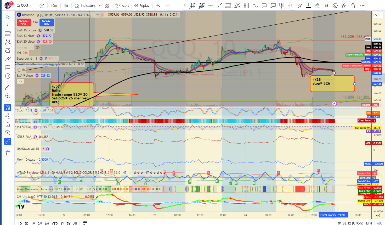Remove objects with left sidebar trash
The height and width of the screenshot is (225, 385).
[x=8, y=153]
